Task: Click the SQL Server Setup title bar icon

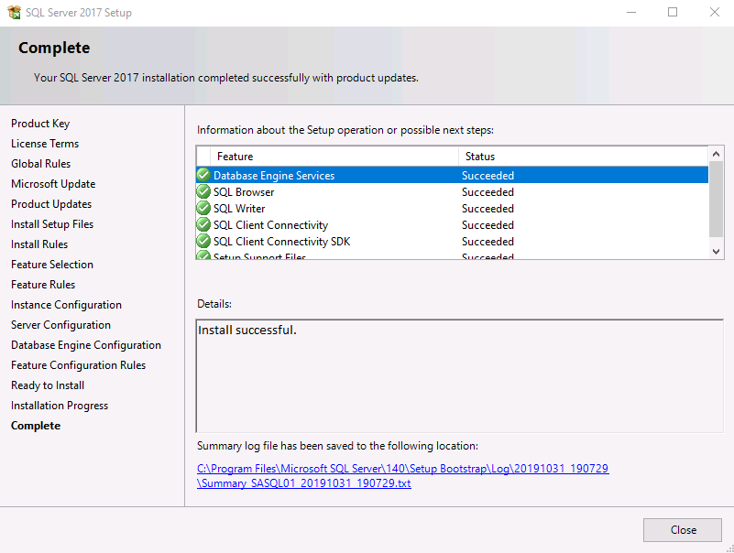Action: click(x=15, y=12)
